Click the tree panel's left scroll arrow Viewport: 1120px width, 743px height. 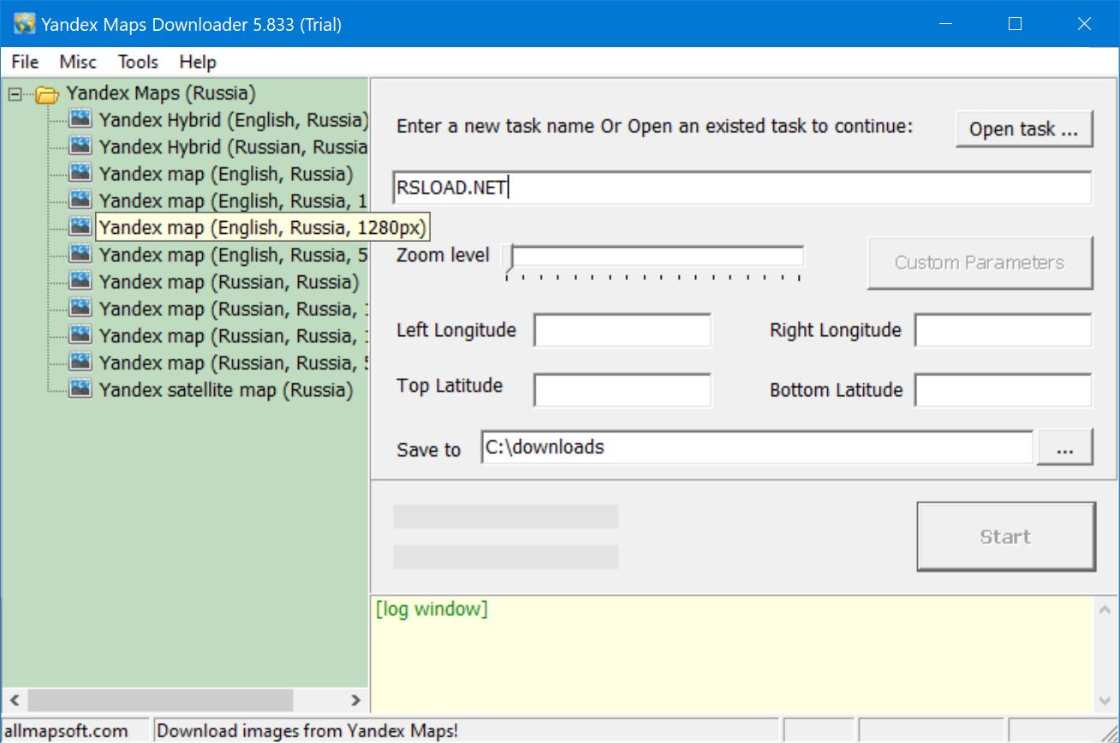click(x=15, y=700)
